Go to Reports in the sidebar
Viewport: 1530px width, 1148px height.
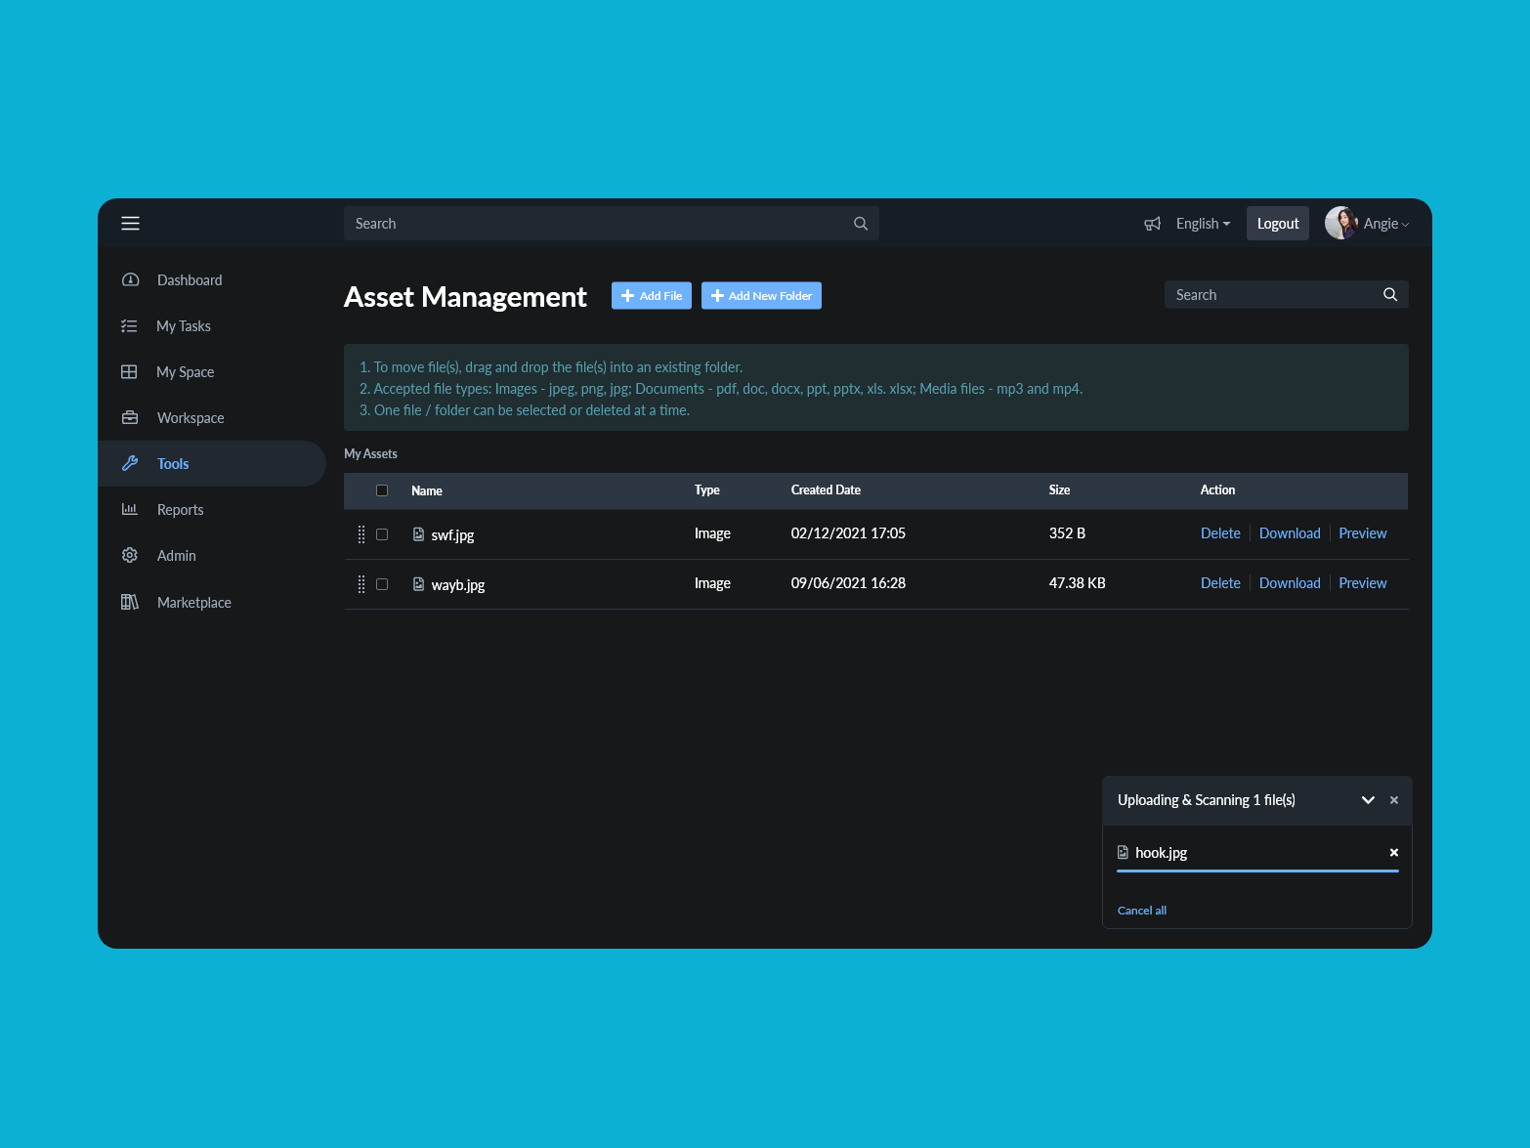(180, 510)
